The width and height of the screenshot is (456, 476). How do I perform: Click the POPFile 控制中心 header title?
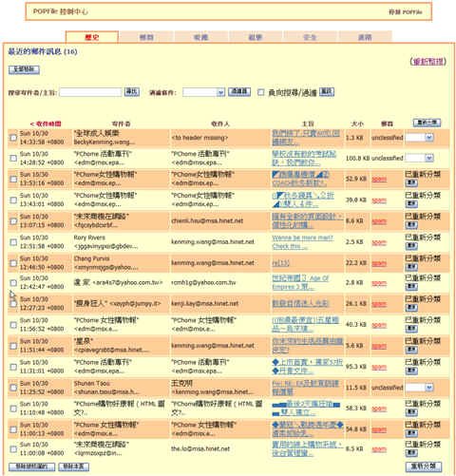[61, 11]
